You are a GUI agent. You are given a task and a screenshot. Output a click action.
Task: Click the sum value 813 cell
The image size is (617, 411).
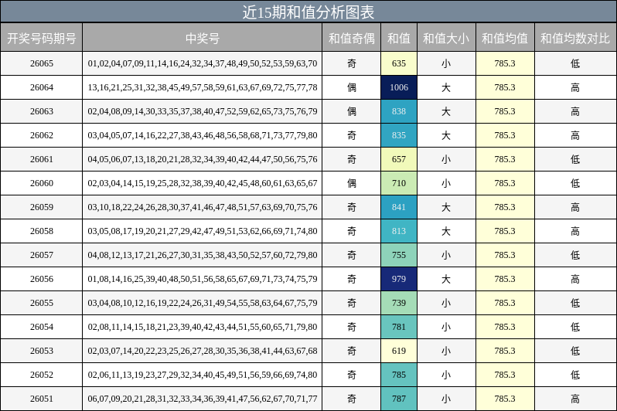(x=399, y=231)
